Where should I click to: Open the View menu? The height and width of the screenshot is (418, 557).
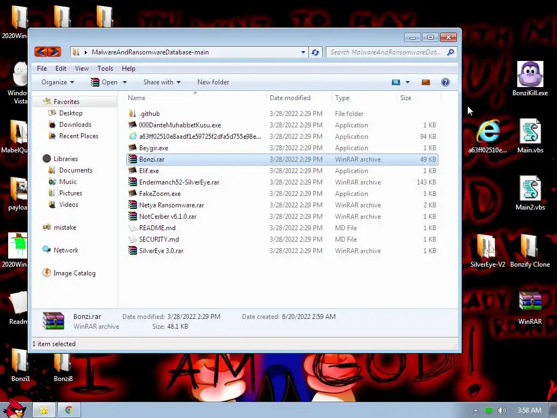click(82, 69)
